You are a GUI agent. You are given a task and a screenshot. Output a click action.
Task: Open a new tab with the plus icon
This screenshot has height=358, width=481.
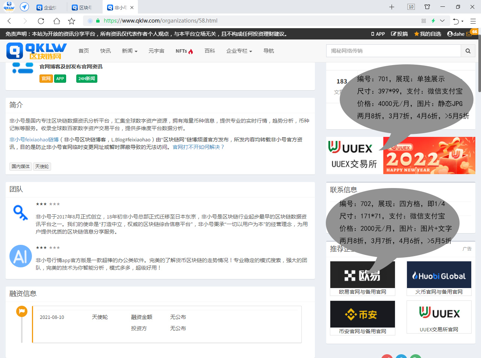click(392, 7)
